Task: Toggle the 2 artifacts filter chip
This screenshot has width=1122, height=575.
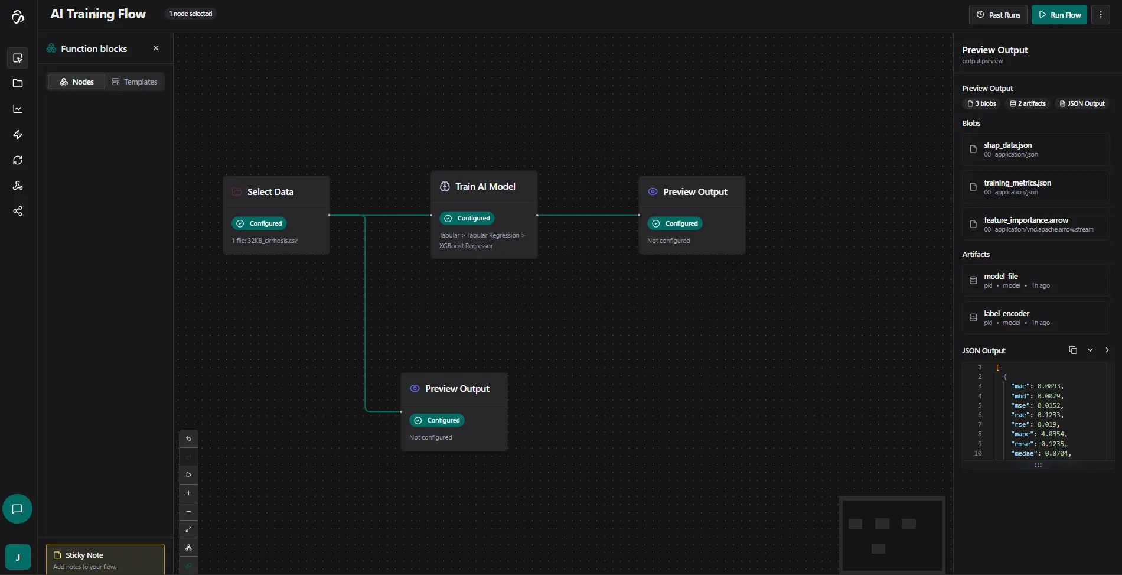Action: pos(1028,104)
